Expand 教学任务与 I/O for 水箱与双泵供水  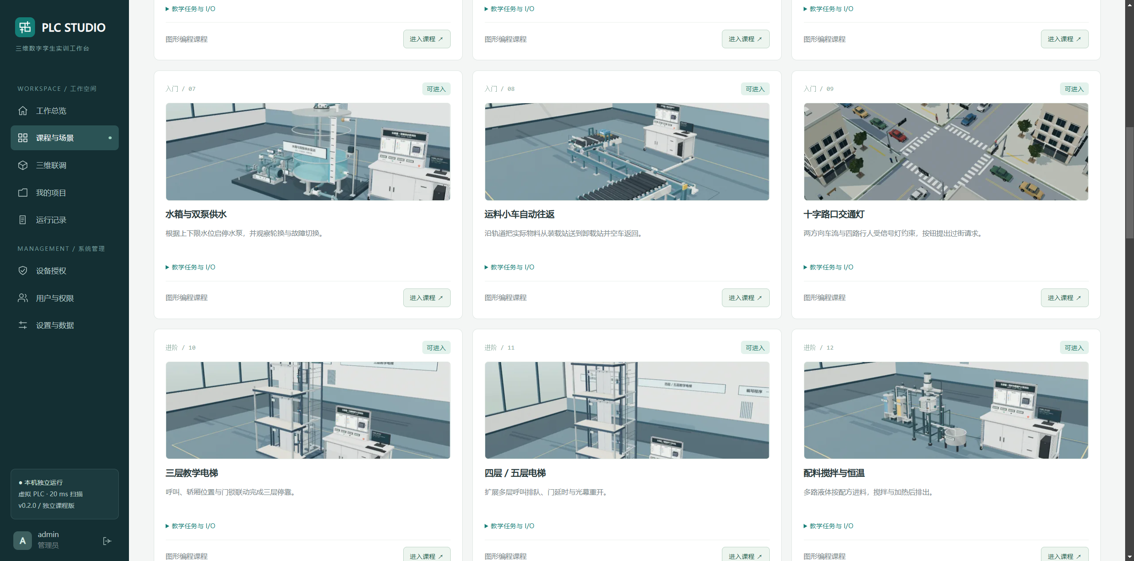point(191,267)
